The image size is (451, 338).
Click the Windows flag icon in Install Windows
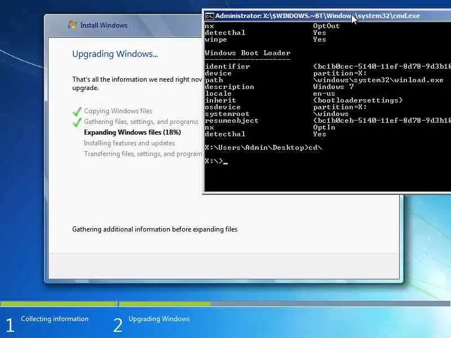tap(72, 25)
